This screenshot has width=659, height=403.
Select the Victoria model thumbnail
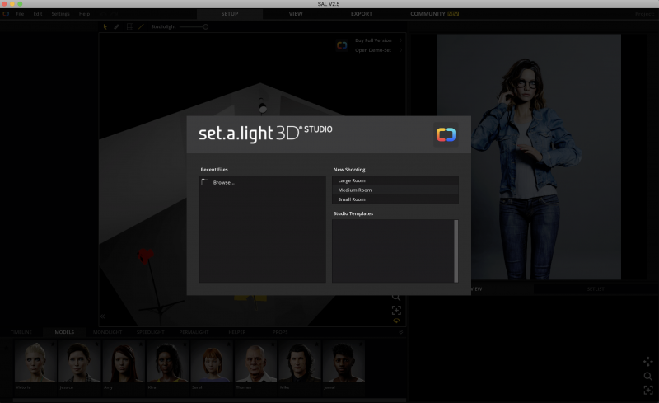tap(35, 362)
